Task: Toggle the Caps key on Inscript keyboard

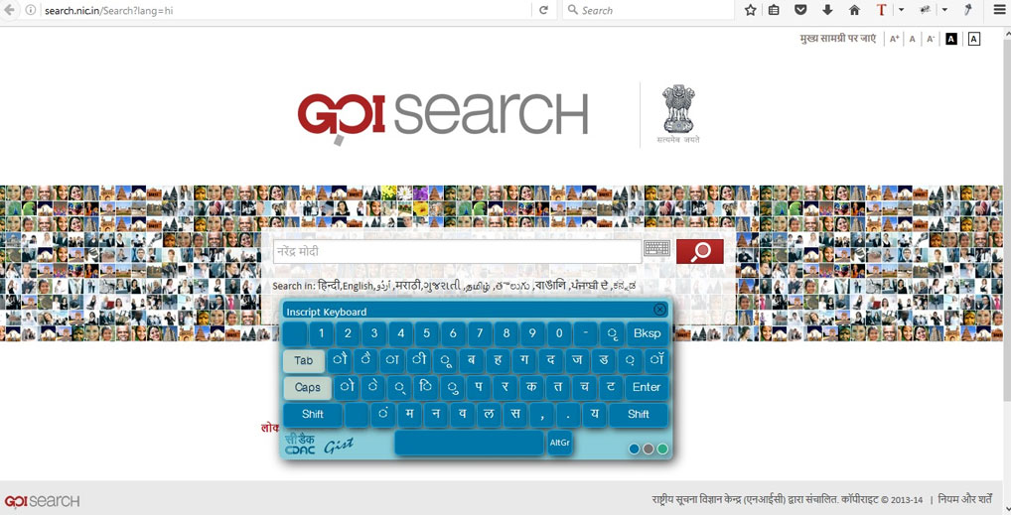Action: 308,387
